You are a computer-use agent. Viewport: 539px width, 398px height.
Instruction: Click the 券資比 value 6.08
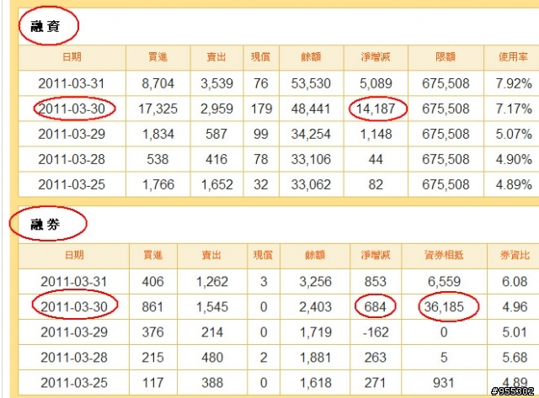[515, 282]
